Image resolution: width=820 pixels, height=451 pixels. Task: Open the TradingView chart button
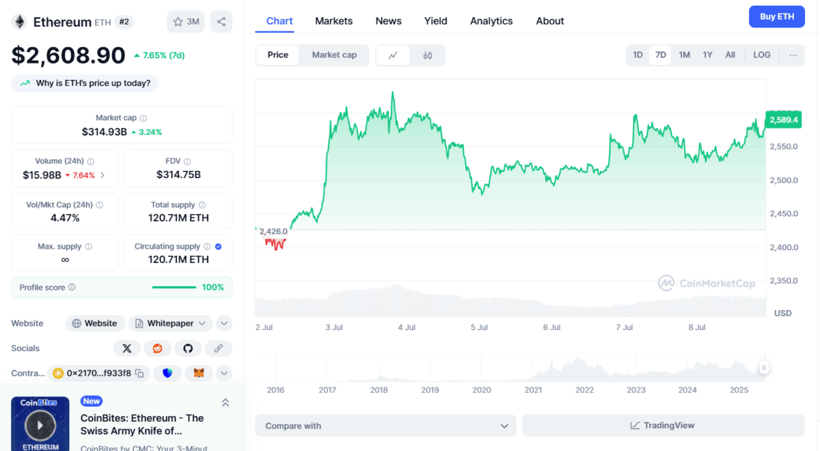coord(663,426)
